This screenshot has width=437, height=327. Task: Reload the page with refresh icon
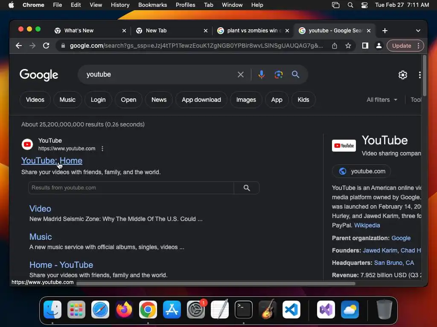coord(46,46)
